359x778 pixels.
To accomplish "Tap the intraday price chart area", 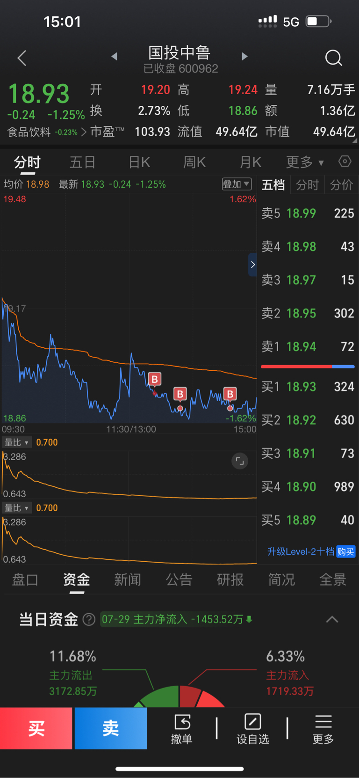I will coord(129,309).
